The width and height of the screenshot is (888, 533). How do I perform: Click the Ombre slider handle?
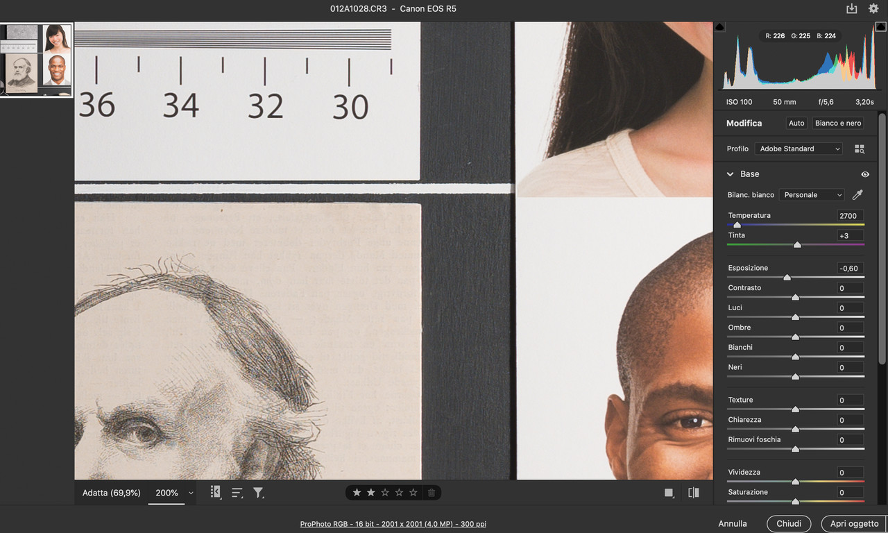click(796, 337)
